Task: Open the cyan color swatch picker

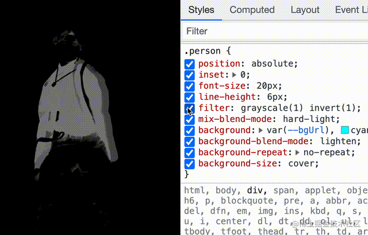Action: point(345,130)
